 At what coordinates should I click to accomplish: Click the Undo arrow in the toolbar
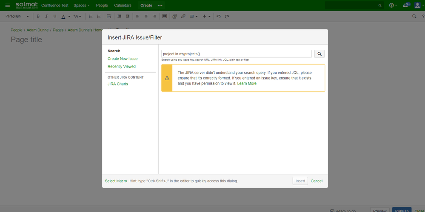[x=218, y=17]
